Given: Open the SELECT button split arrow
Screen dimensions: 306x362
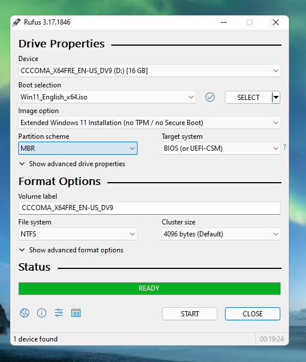Looking at the screenshot, I should pos(276,98).
